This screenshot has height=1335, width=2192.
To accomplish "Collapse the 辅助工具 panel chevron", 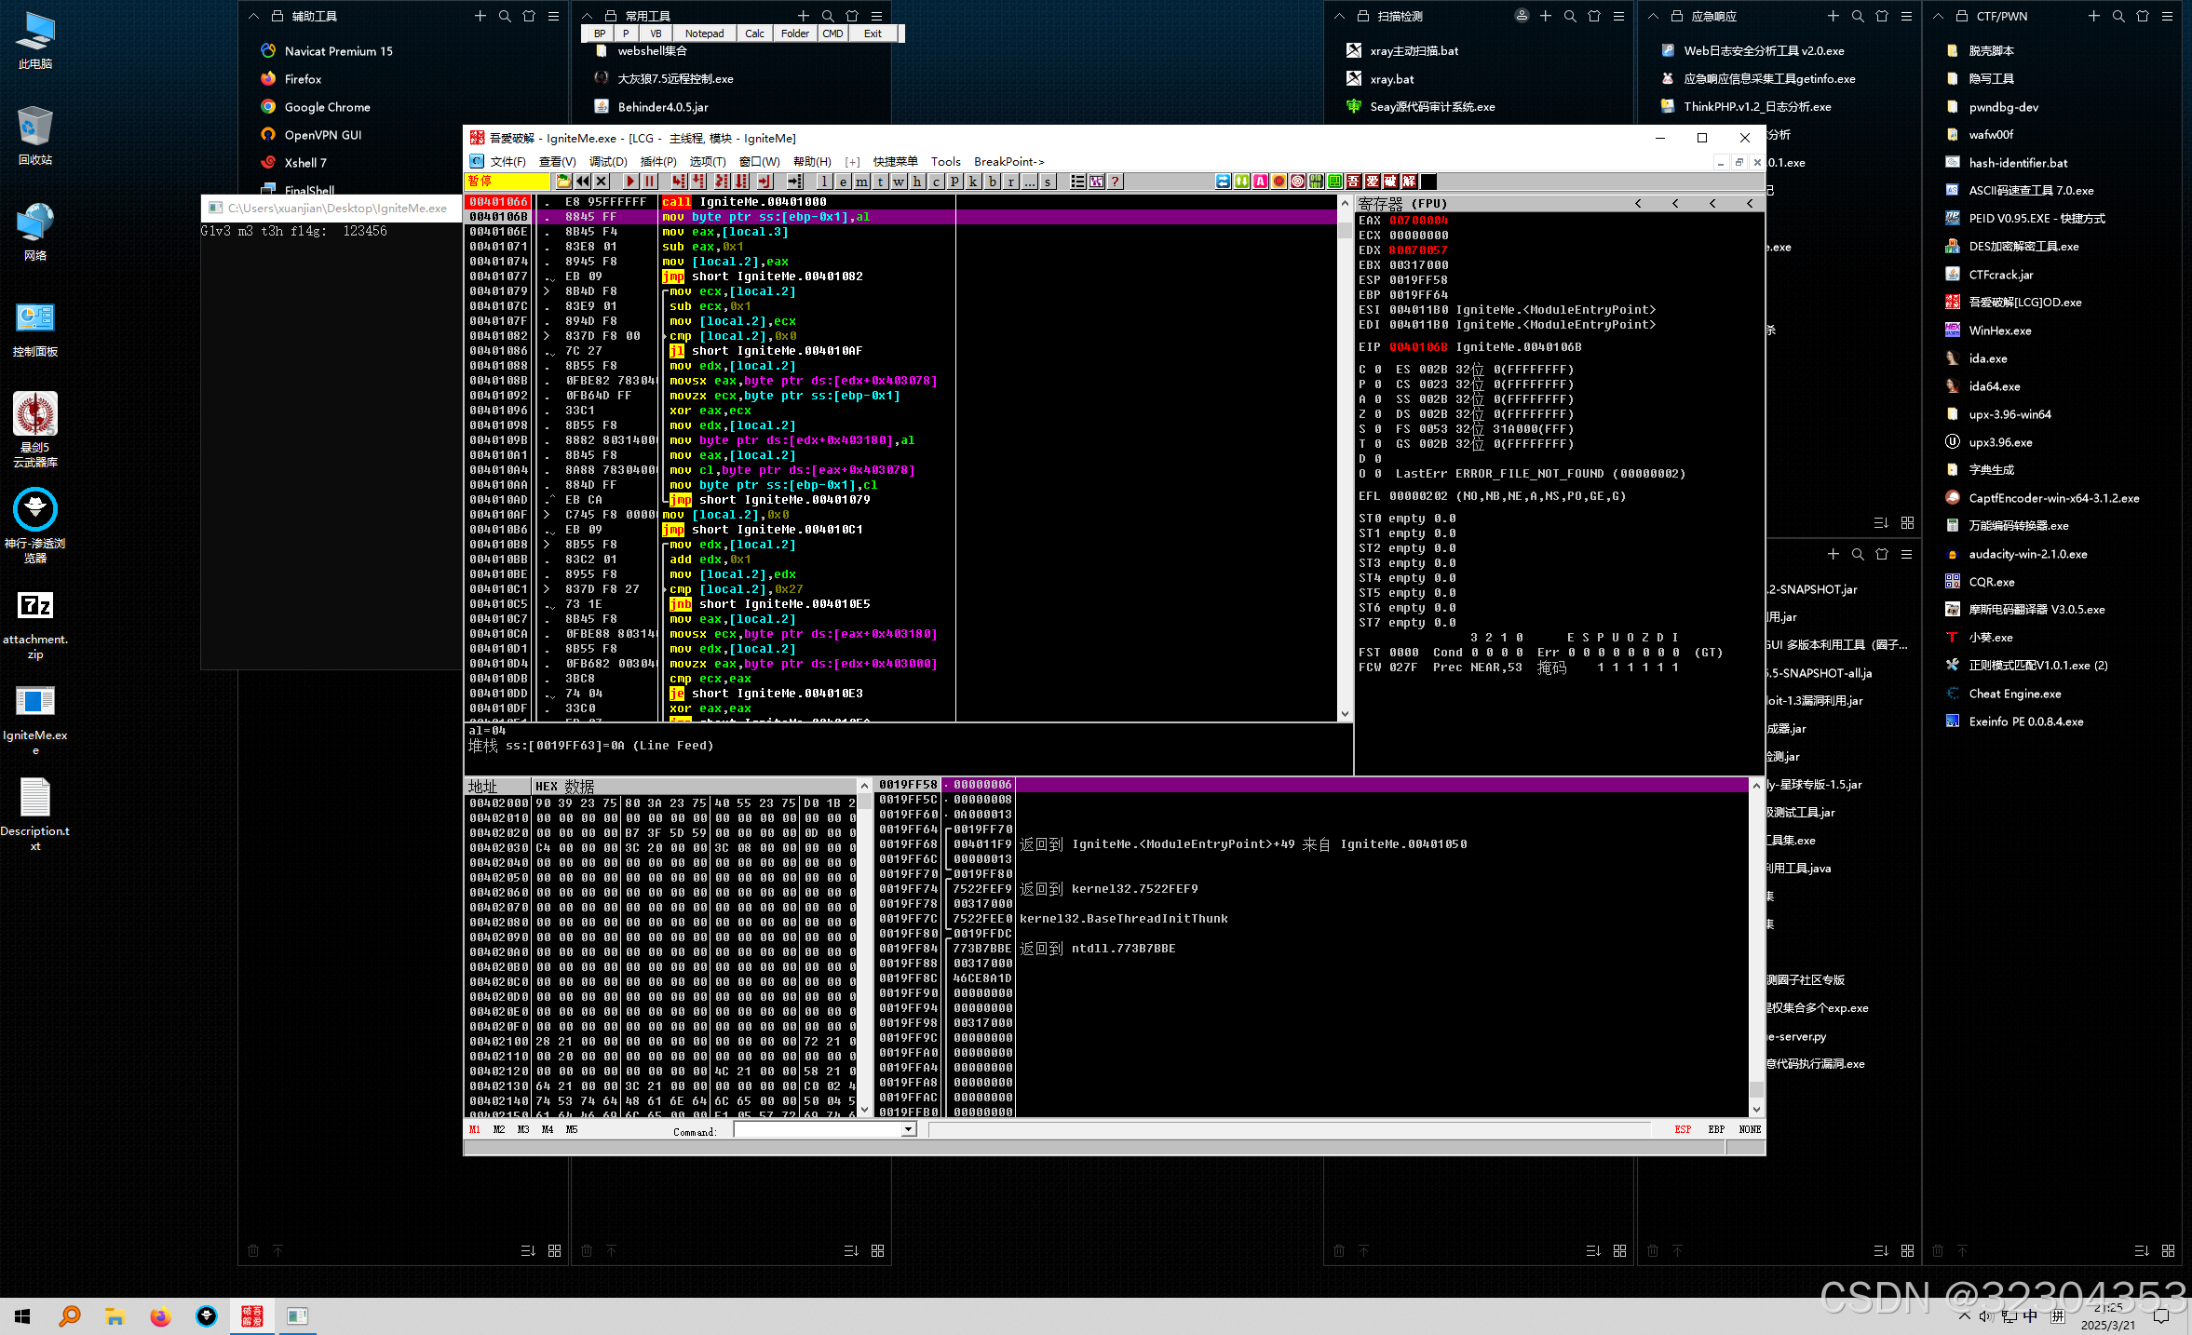I will click(253, 16).
